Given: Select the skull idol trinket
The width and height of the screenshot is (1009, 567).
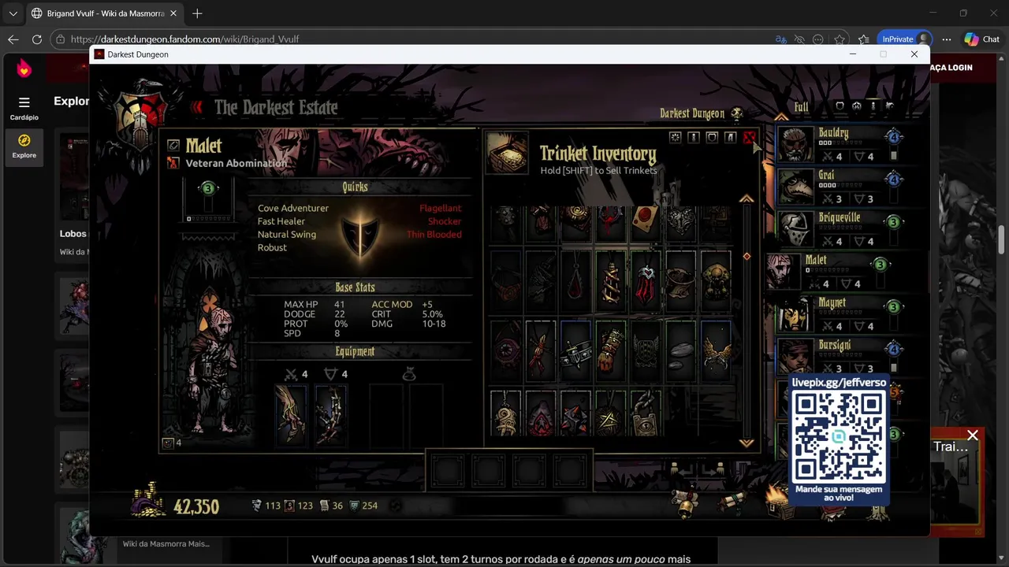Looking at the screenshot, I should 716,283.
